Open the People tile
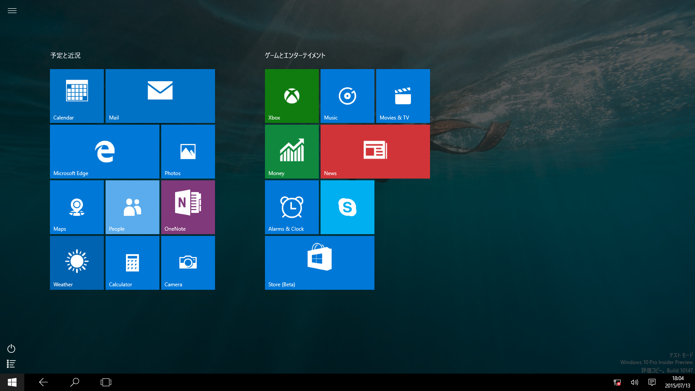This screenshot has height=391, width=695. [x=132, y=207]
